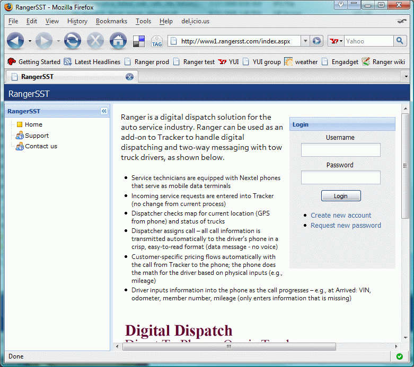Click the Home toolbar icon

point(118,41)
